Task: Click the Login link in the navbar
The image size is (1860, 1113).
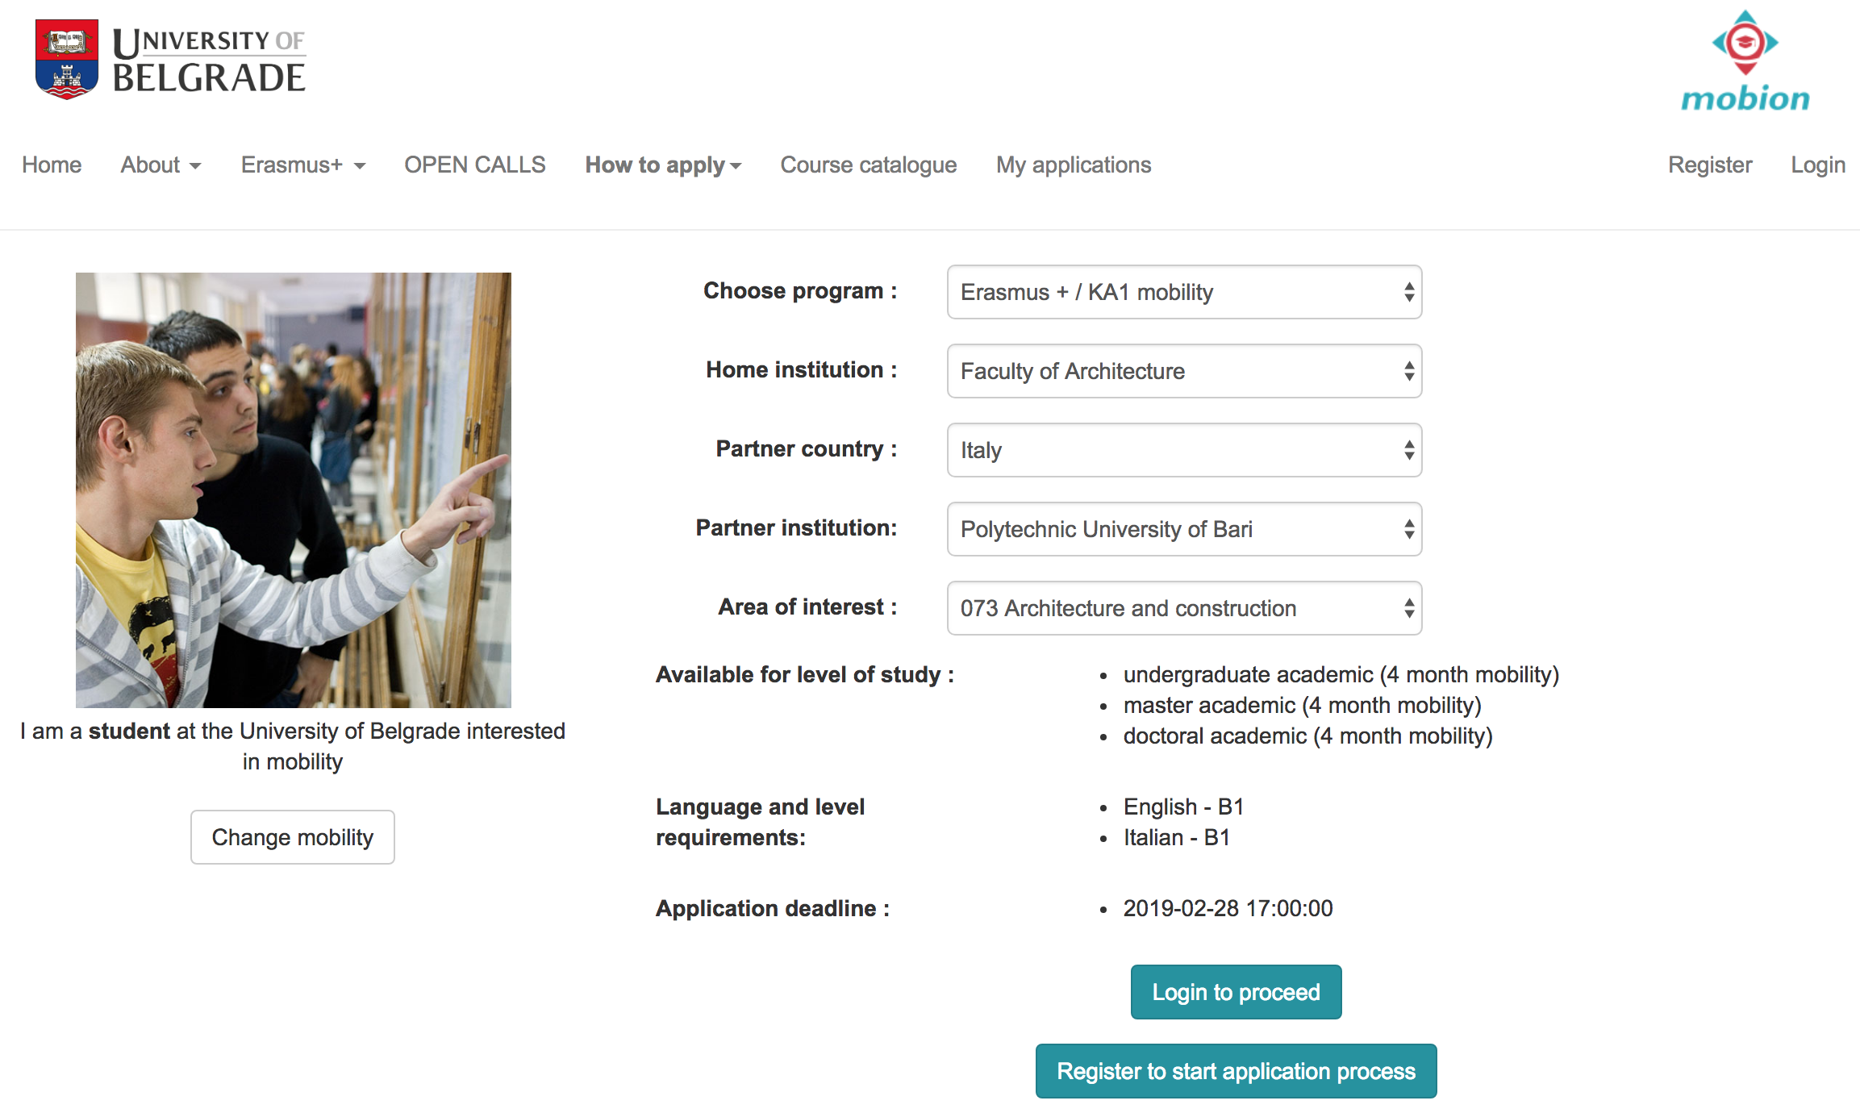Action: tap(1818, 165)
